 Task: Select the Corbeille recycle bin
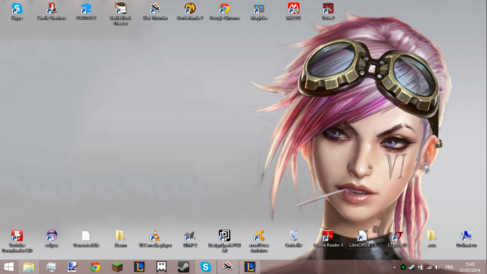293,239
